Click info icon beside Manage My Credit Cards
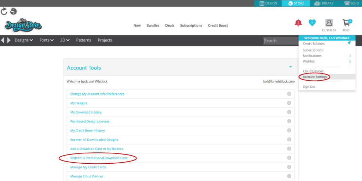The image size is (362, 181). [x=289, y=167]
